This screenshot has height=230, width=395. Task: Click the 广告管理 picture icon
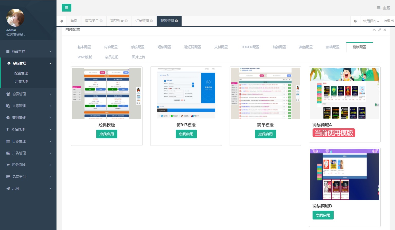coord(8,153)
